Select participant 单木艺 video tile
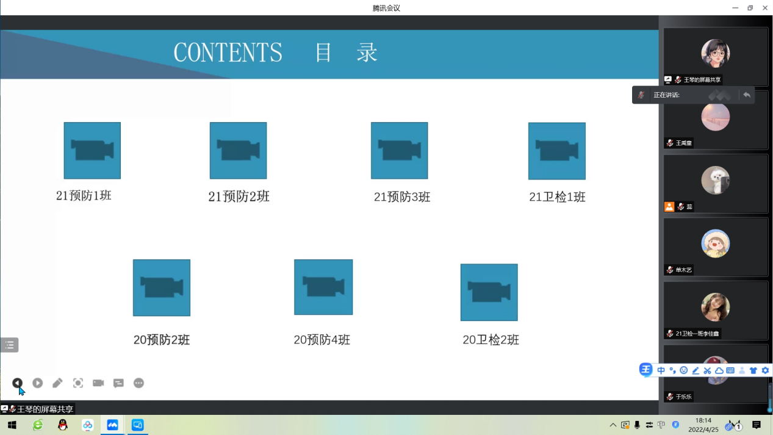The height and width of the screenshot is (435, 773). pyautogui.click(x=716, y=247)
